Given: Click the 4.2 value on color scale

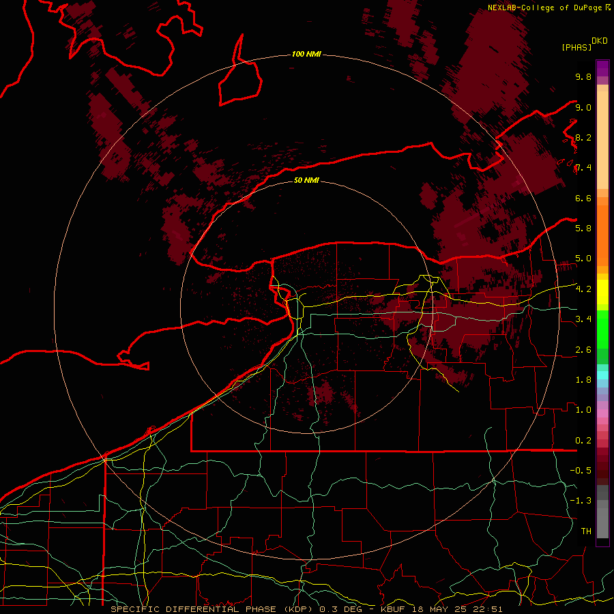Looking at the screenshot, I should point(583,289).
